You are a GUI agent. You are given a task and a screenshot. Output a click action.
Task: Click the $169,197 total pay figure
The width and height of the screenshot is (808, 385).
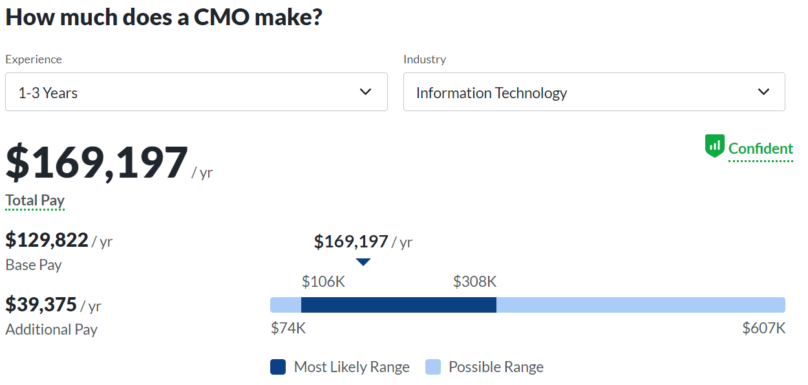94,163
